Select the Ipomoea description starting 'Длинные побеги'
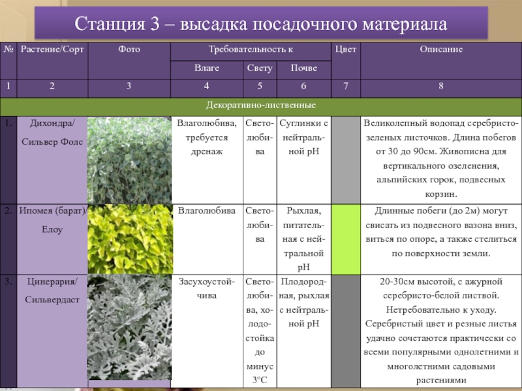 pyautogui.click(x=441, y=231)
